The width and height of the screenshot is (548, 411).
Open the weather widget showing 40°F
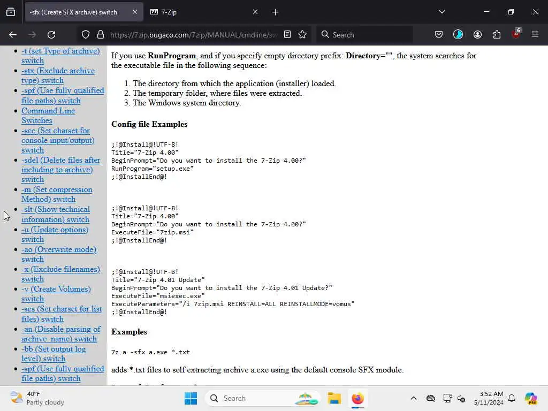click(x=37, y=398)
